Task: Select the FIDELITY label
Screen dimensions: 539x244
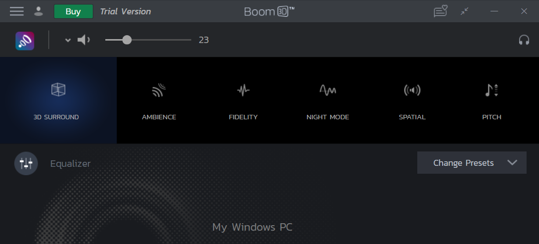Action: [243, 117]
